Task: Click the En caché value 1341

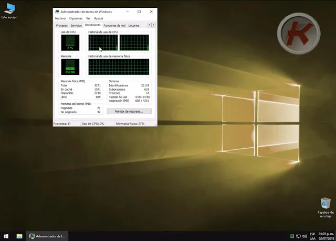Action: (97, 90)
